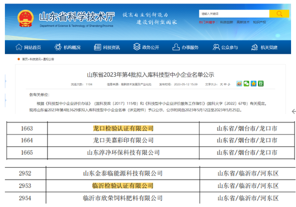This screenshot has width=296, height=207.
Task: Click the 网站首页 house icon
Action: pos(20,47)
